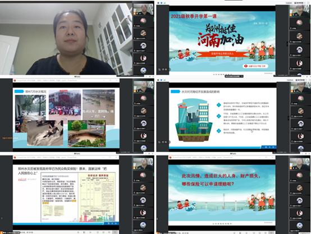Viewport: 311px width, 234px height.
Task: Open speaker view dropdown in top-right panel title bar
Action: 300,3
